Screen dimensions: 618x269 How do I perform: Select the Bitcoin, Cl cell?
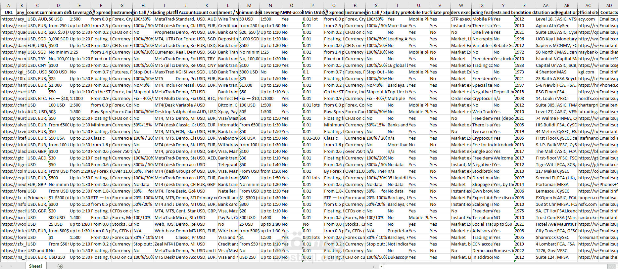[228, 105]
